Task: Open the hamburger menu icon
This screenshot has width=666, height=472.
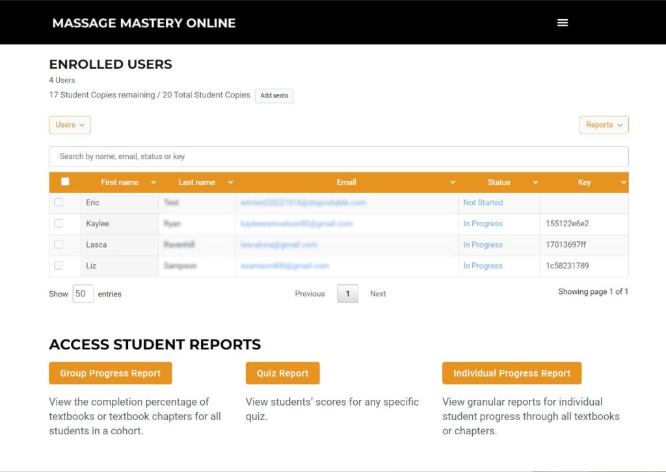Action: [563, 23]
